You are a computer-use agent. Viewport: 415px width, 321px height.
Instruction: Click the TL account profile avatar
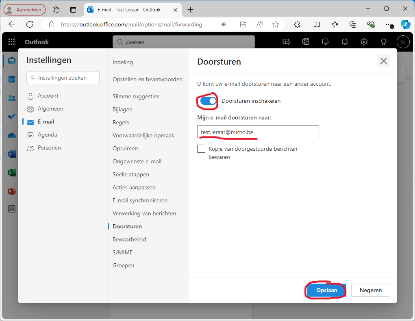pos(403,42)
